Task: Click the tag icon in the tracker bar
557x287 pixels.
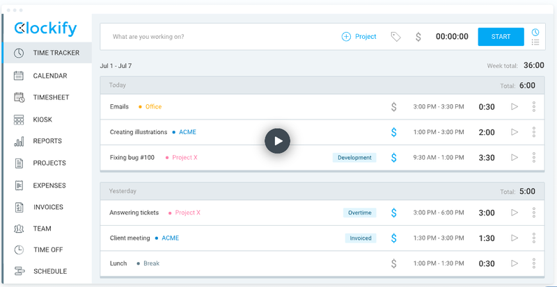Action: pyautogui.click(x=395, y=37)
